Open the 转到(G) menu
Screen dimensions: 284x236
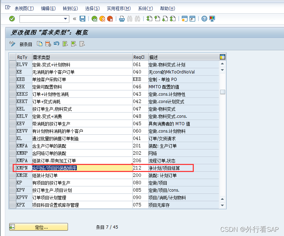[x=70, y=8]
